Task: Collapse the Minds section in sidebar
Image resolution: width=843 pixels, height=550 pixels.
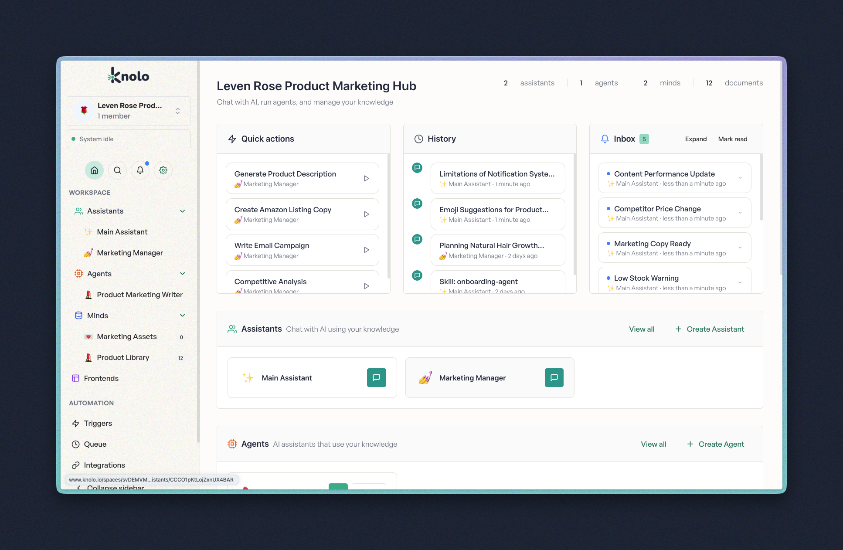Action: pos(183,316)
